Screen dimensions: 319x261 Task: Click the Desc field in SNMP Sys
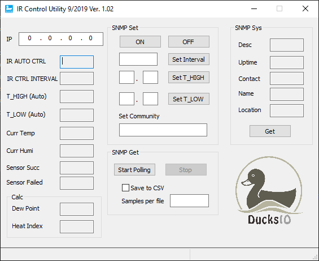(x=287, y=45)
